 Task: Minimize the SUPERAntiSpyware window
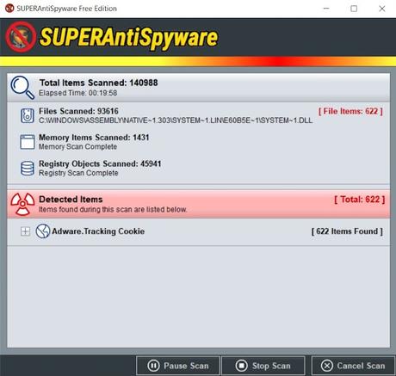click(326, 9)
